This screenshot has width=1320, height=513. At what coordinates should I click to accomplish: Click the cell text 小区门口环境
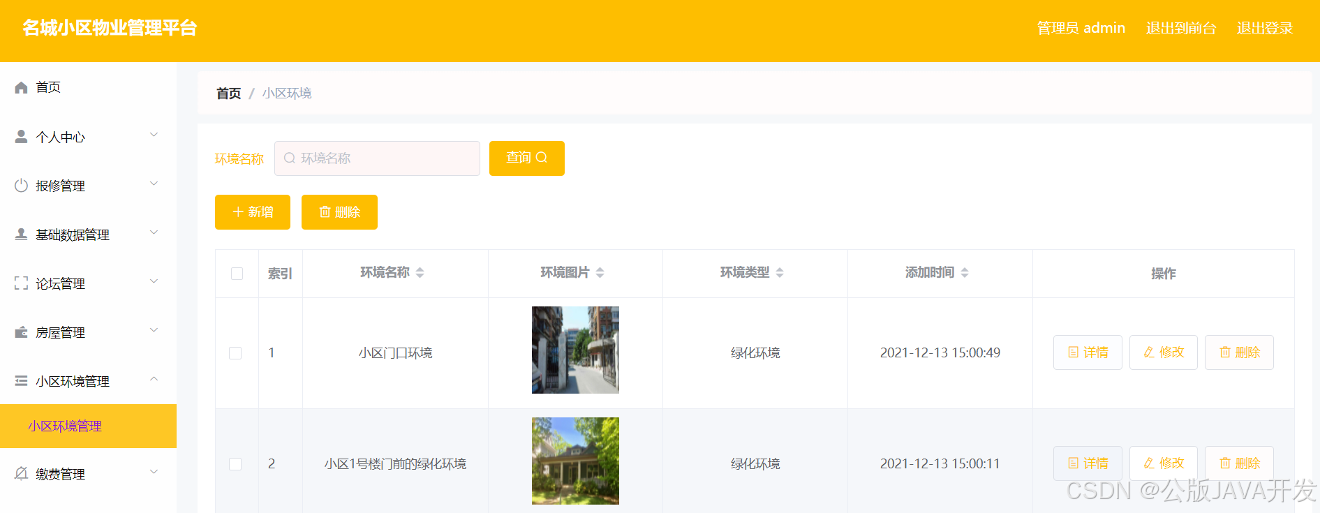396,353
